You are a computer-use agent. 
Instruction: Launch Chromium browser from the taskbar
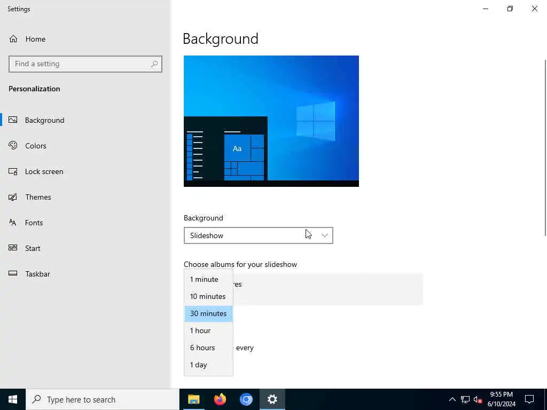coord(246,399)
